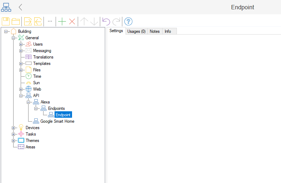The height and width of the screenshot is (183, 281).
Task: Open help with the question mark icon
Action: coord(128,21)
